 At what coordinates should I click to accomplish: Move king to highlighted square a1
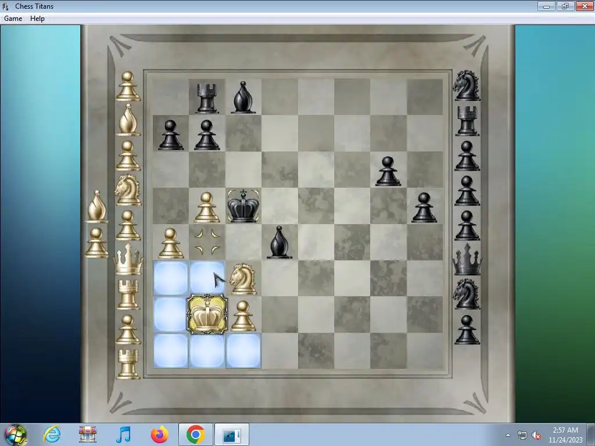pyautogui.click(x=171, y=351)
